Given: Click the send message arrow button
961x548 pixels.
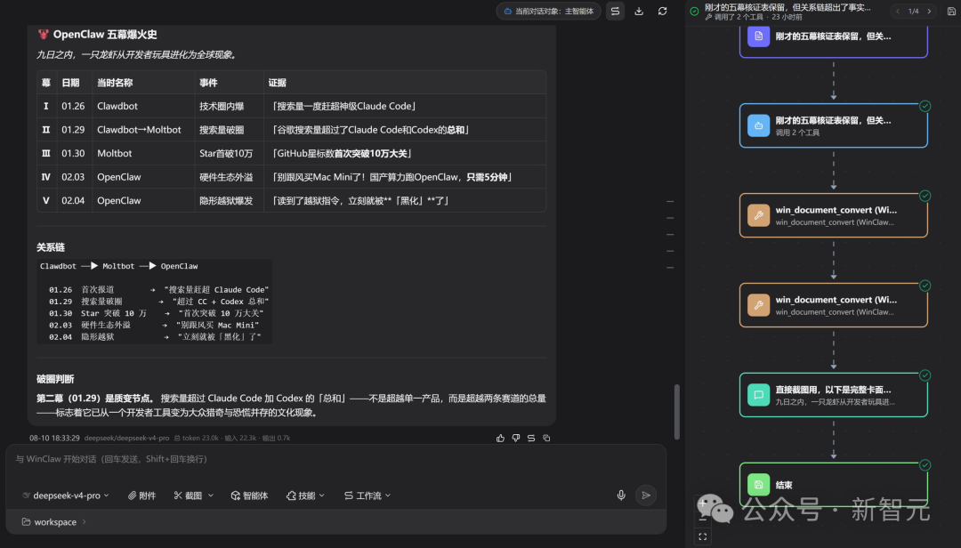Looking at the screenshot, I should (x=646, y=496).
